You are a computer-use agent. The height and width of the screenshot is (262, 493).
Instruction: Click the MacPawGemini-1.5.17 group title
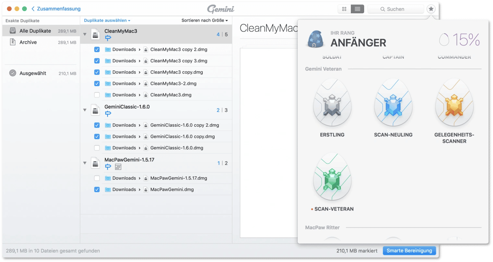point(129,160)
